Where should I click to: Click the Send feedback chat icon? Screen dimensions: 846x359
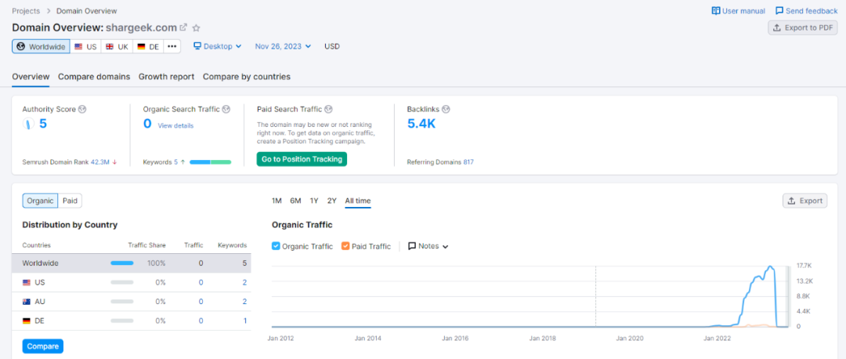tap(779, 11)
